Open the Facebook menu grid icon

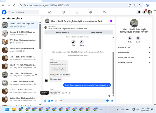click(x=139, y=12)
